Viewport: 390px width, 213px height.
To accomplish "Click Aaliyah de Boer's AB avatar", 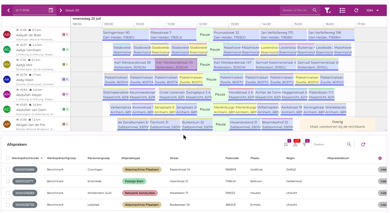I will (x=7, y=34).
